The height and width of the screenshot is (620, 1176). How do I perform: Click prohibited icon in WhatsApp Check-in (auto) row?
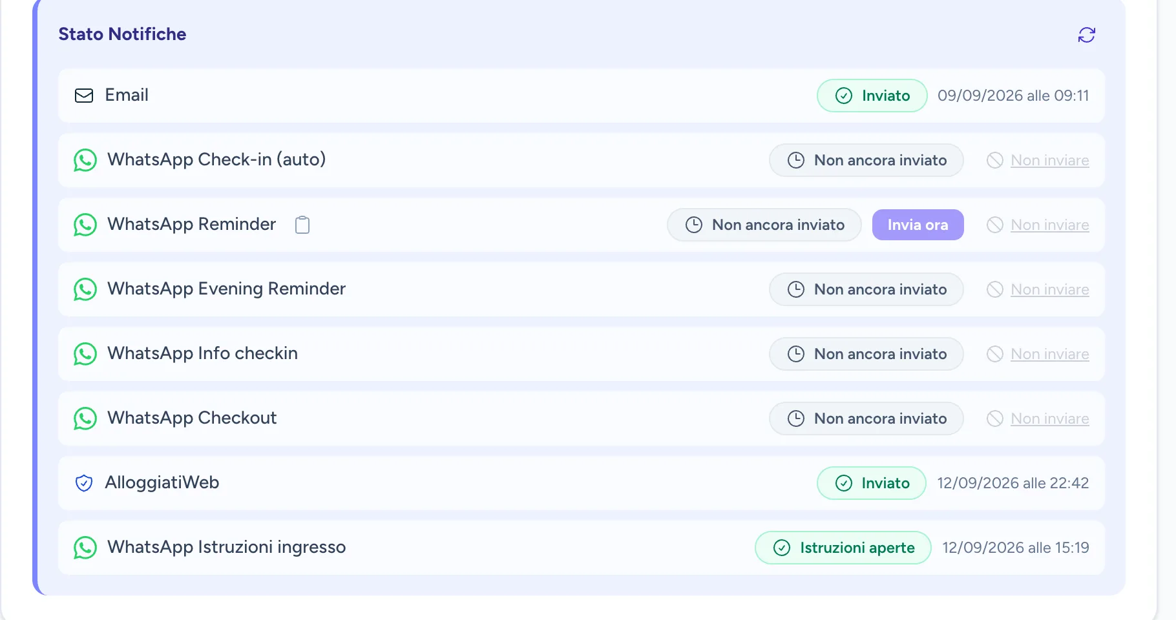pyautogui.click(x=995, y=160)
